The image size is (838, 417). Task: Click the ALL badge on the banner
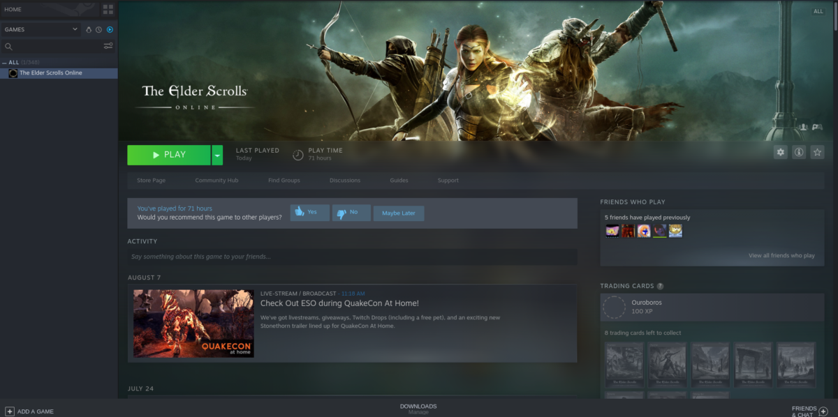(x=818, y=11)
